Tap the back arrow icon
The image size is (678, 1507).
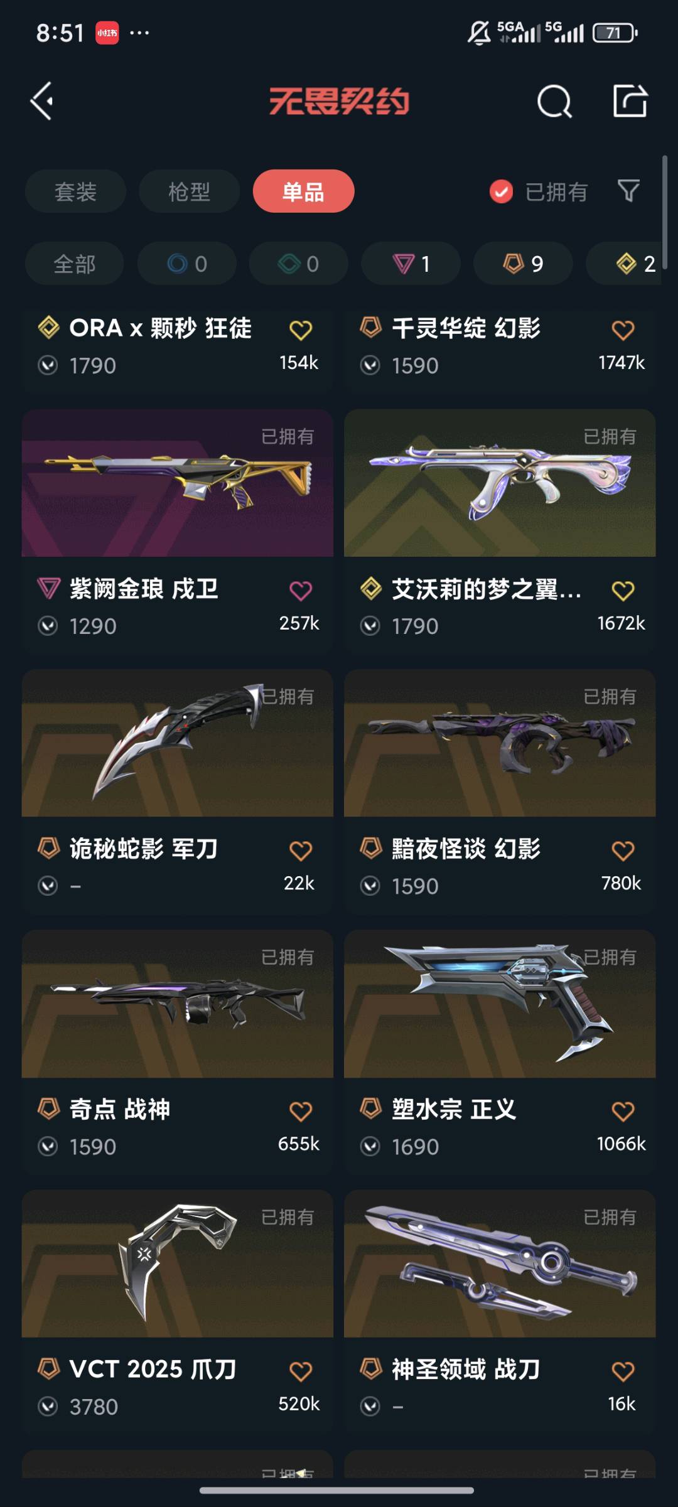[x=42, y=101]
